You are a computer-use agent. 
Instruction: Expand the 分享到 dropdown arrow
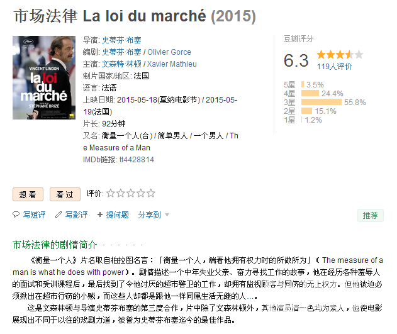(167, 215)
